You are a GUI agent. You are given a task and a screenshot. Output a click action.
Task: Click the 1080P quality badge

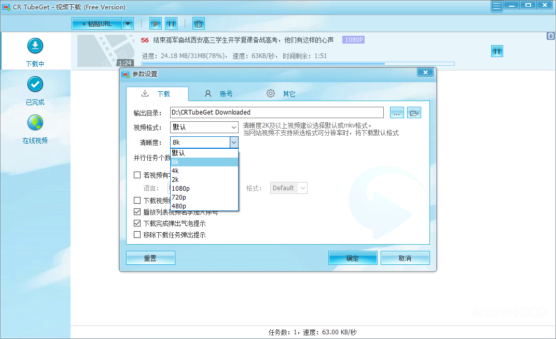[354, 40]
